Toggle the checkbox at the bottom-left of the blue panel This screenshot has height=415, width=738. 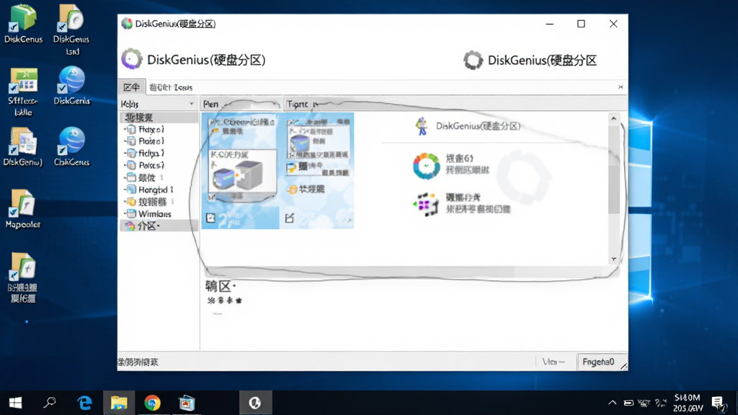pyautogui.click(x=211, y=218)
